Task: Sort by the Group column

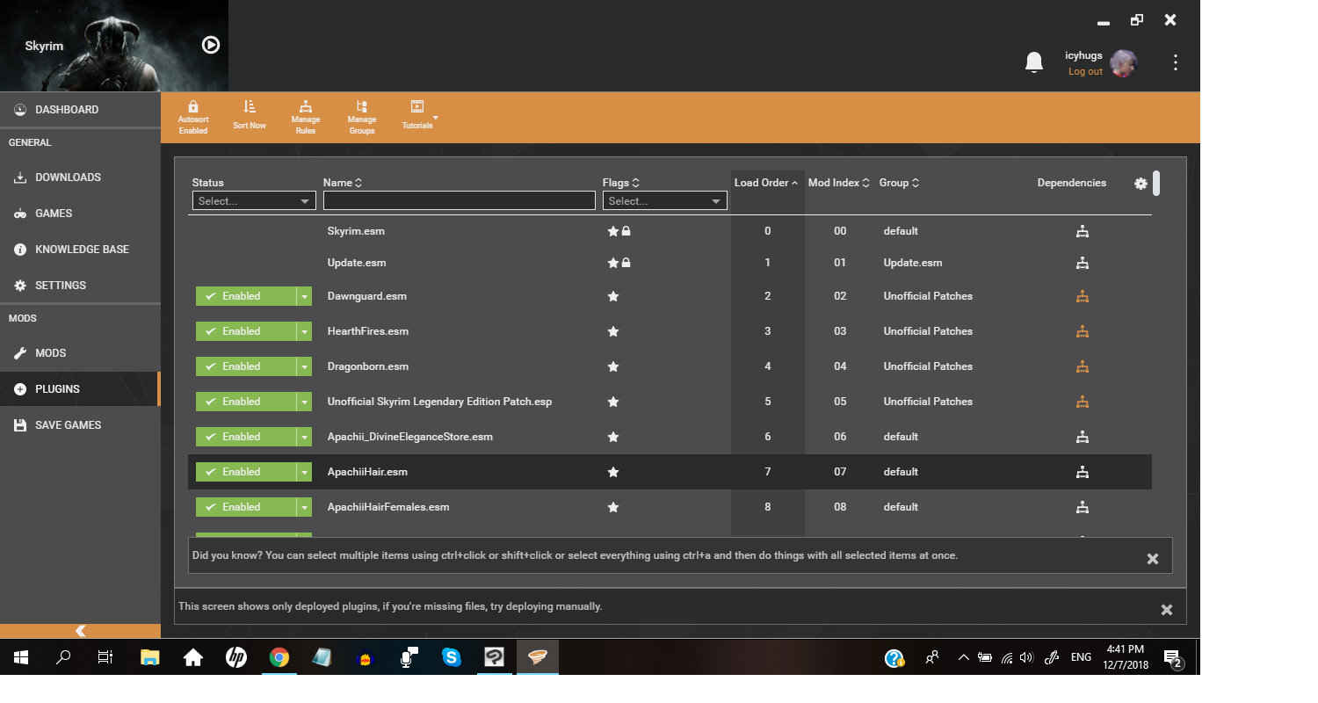Action: coord(900,183)
